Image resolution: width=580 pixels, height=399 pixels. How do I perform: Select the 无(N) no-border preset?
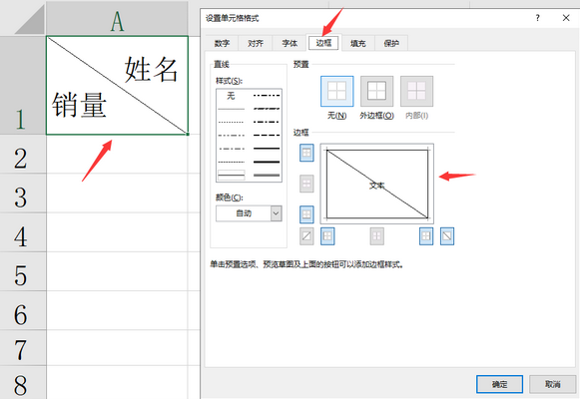click(337, 91)
